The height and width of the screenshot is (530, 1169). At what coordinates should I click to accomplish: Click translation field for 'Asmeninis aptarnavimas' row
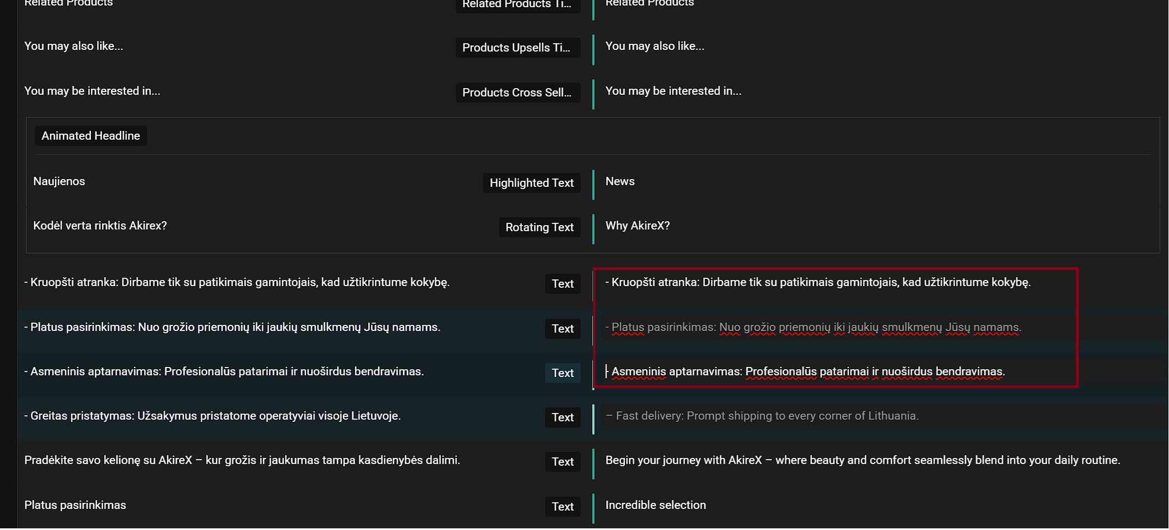pos(807,372)
